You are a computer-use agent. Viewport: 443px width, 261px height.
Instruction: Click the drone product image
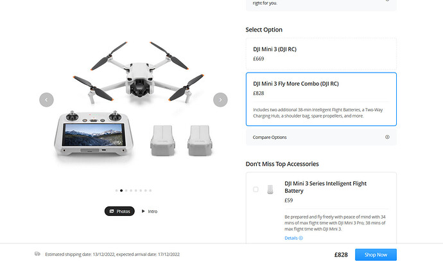(139, 73)
